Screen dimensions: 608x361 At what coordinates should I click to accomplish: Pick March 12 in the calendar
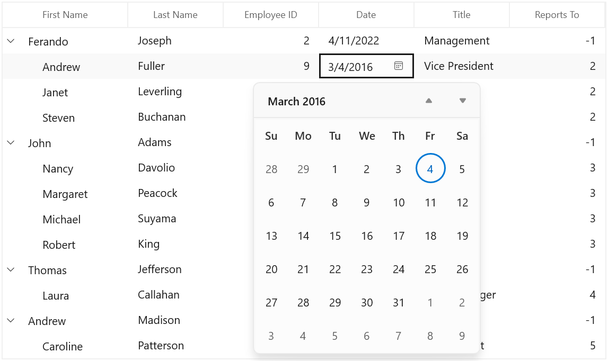(x=462, y=203)
